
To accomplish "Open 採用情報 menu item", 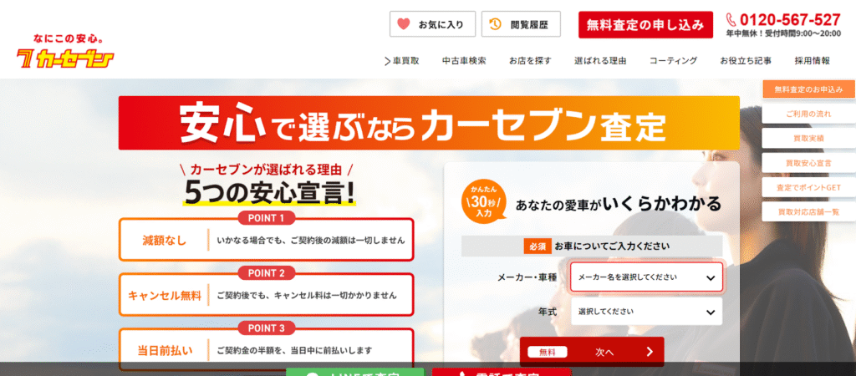I will click(813, 60).
